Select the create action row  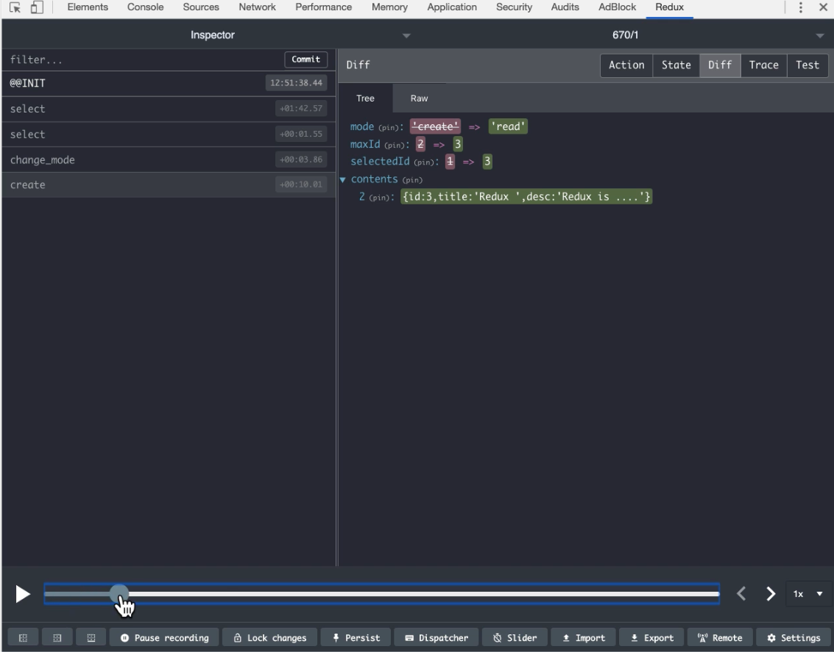tap(169, 185)
